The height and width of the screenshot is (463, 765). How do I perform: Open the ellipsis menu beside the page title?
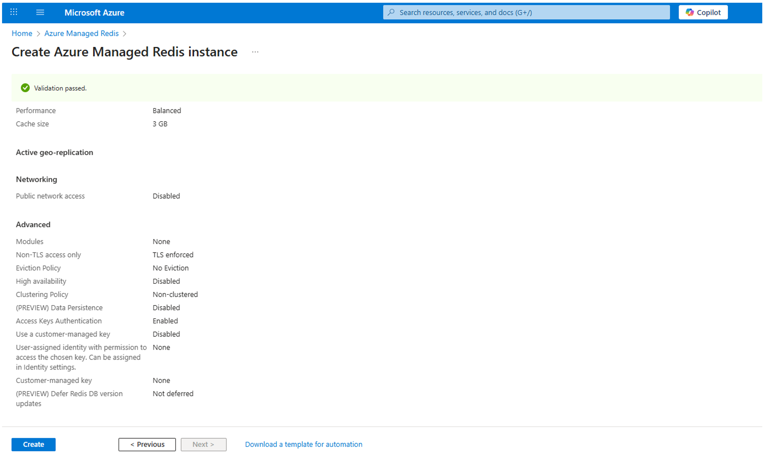point(255,52)
